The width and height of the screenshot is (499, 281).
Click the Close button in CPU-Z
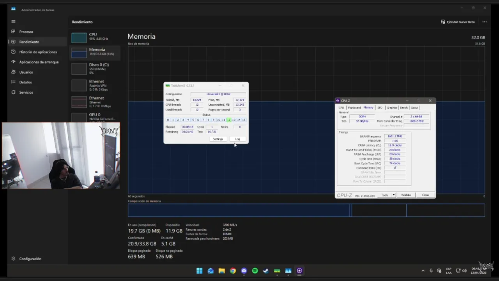425,195
